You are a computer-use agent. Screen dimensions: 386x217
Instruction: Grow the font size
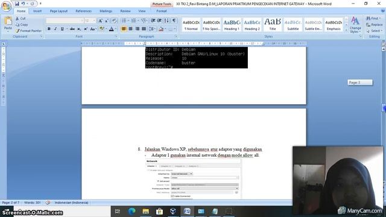(100, 21)
